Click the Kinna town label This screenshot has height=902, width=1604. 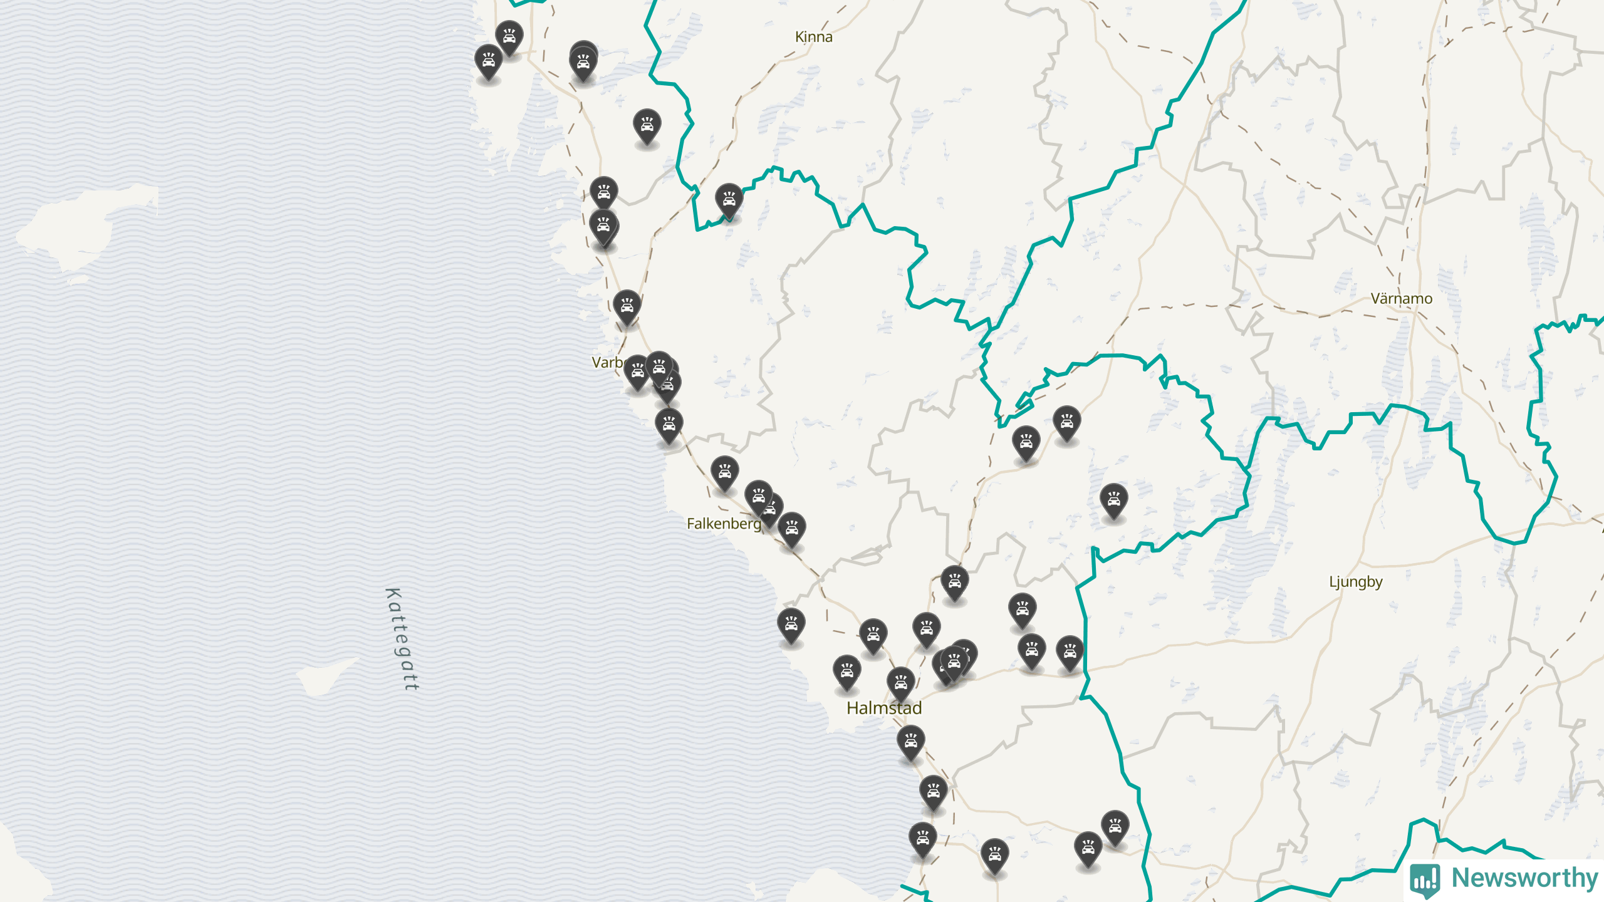(813, 37)
